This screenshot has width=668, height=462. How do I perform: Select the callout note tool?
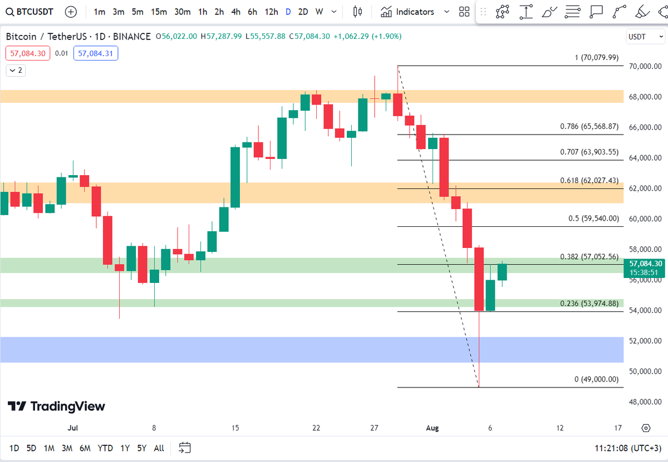click(596, 12)
